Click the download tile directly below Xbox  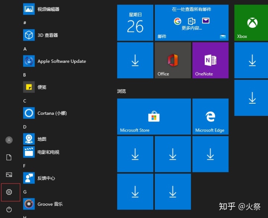251,61
